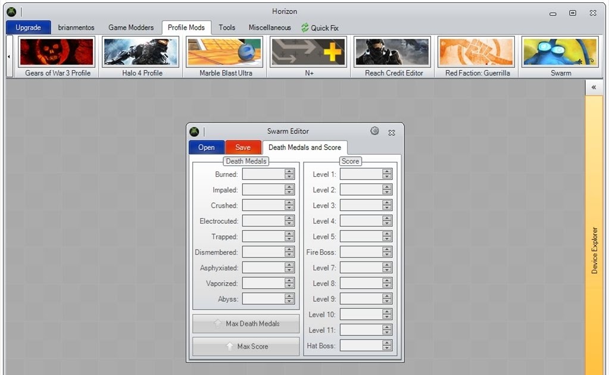Click the Dismembered medal stepper
609x375 pixels.
click(x=289, y=252)
